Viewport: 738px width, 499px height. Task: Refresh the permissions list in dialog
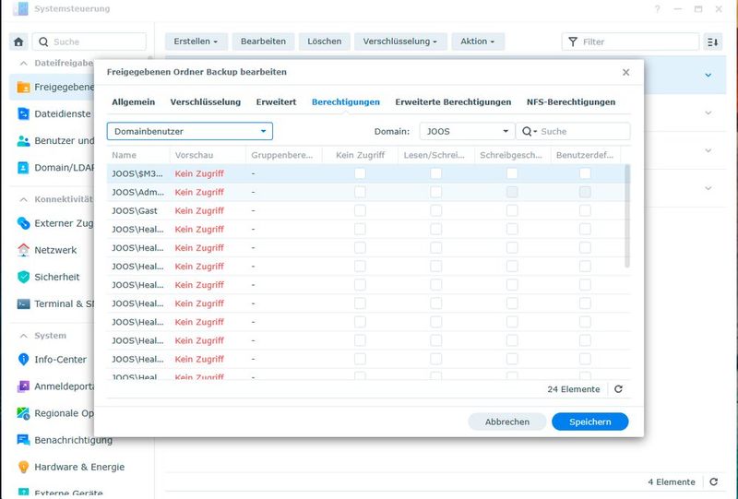point(618,389)
